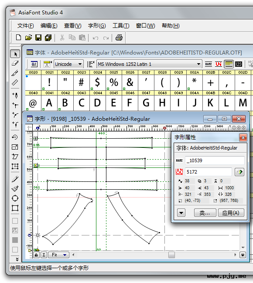Toggle the lock icon in glyph window

click(36, 255)
